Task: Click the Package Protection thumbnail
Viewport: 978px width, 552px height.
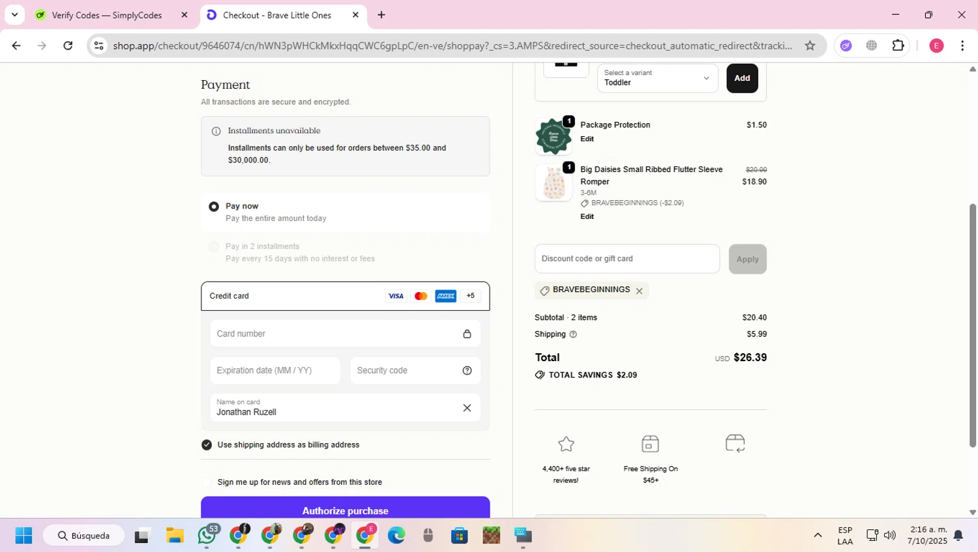Action: 554,136
